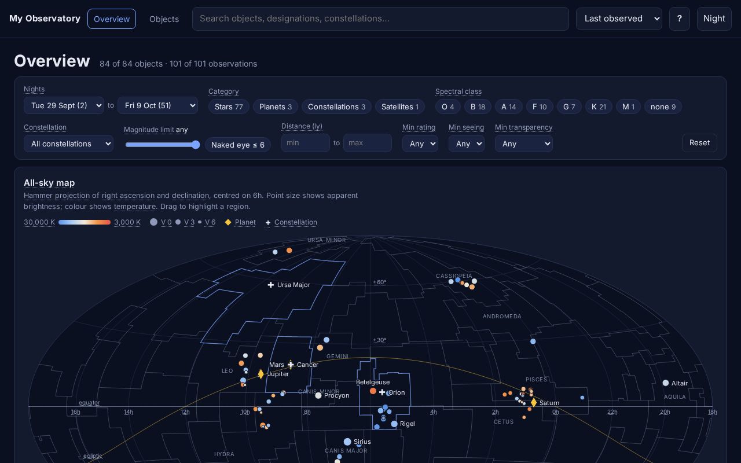Open the Min seeing dropdown

coord(467,144)
